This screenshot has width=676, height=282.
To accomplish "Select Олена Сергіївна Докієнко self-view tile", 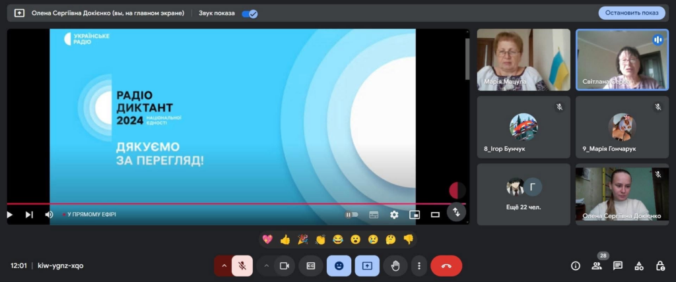I will point(622,194).
